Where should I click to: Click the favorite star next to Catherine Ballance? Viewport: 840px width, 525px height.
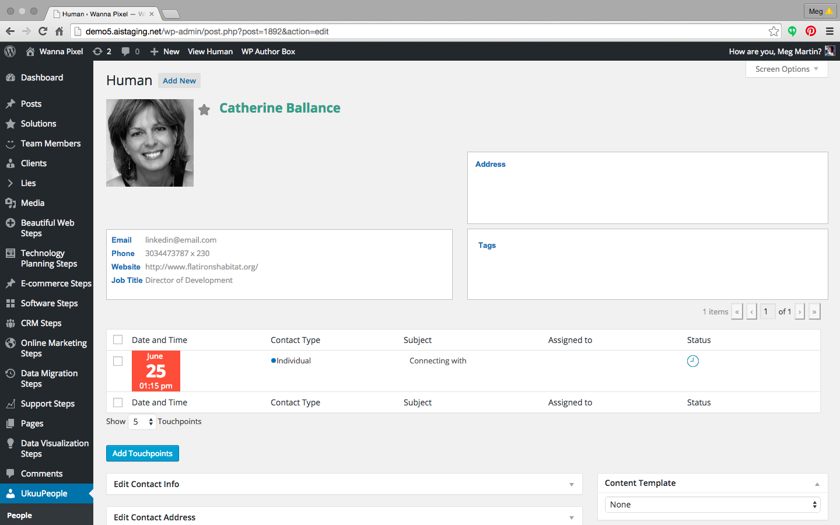(x=204, y=110)
